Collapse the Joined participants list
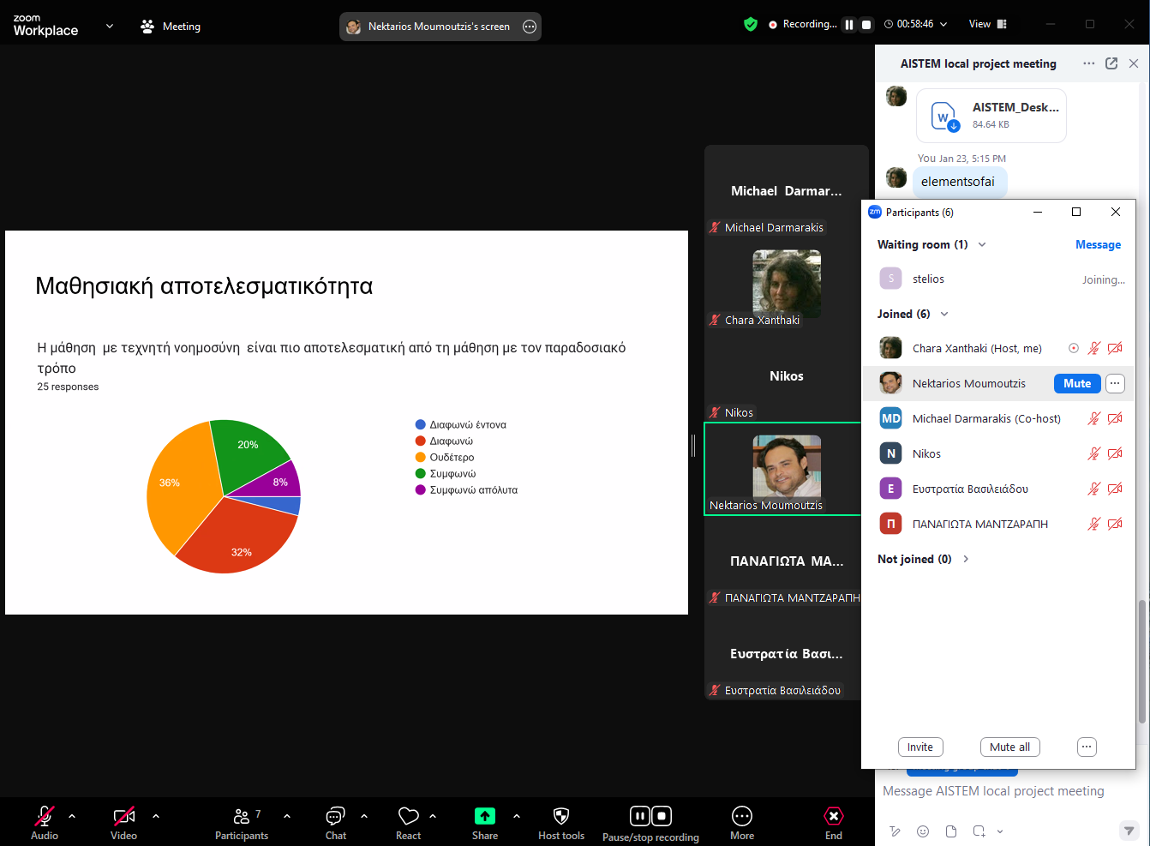This screenshot has width=1150, height=846. [x=944, y=314]
